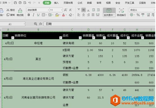Click the Borders icon
This screenshot has height=108, width=156.
coord(43,15)
